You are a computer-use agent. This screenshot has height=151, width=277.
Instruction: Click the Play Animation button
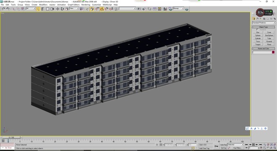coord(253,145)
